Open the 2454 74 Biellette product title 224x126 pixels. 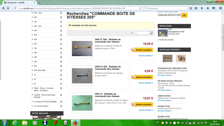point(107,95)
